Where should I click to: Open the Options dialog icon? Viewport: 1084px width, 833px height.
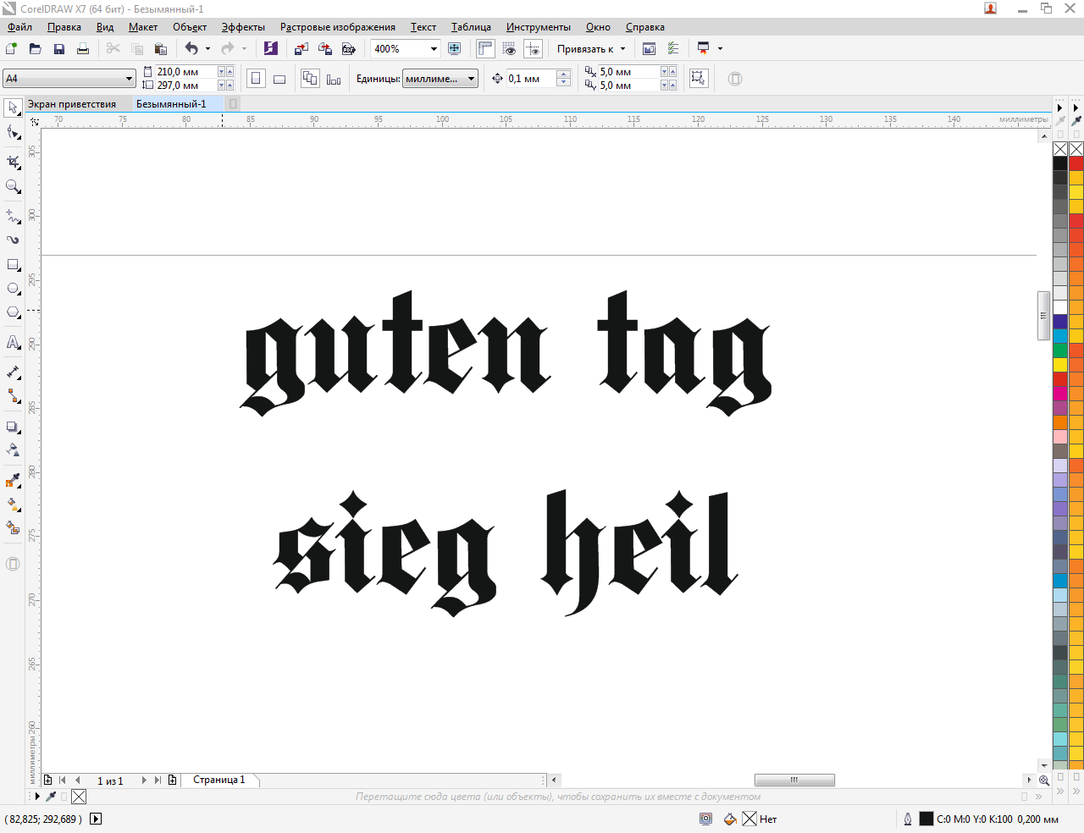tap(673, 49)
